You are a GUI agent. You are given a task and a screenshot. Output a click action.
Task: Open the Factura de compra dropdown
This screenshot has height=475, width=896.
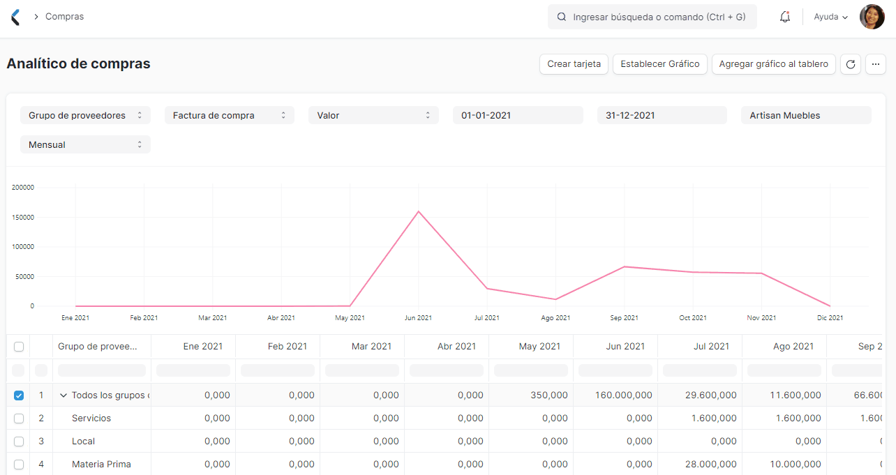coord(229,114)
